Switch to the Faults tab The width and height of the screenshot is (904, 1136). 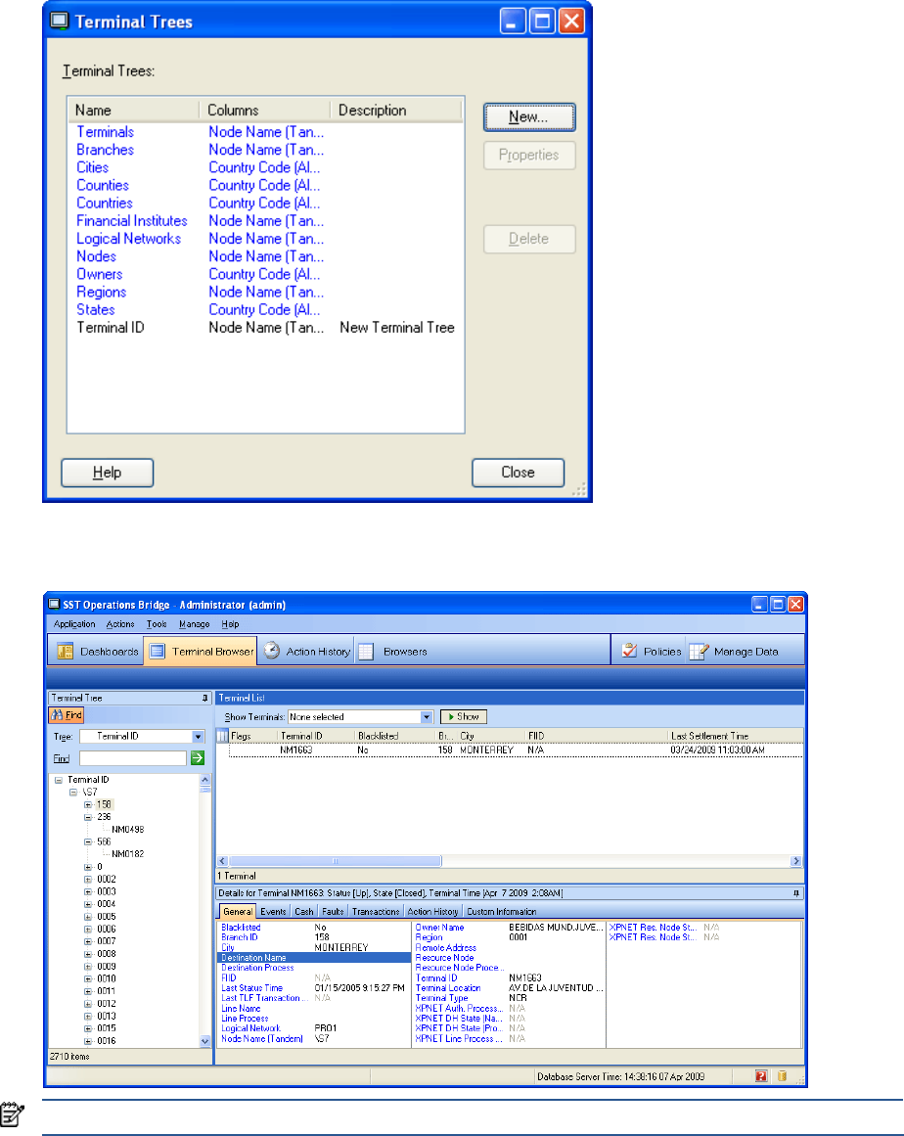coord(333,911)
